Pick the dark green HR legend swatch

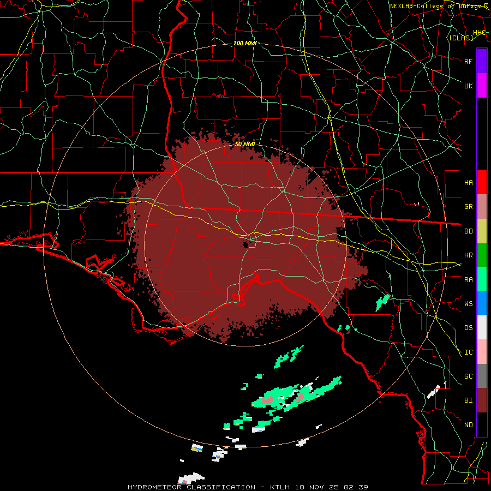point(482,255)
